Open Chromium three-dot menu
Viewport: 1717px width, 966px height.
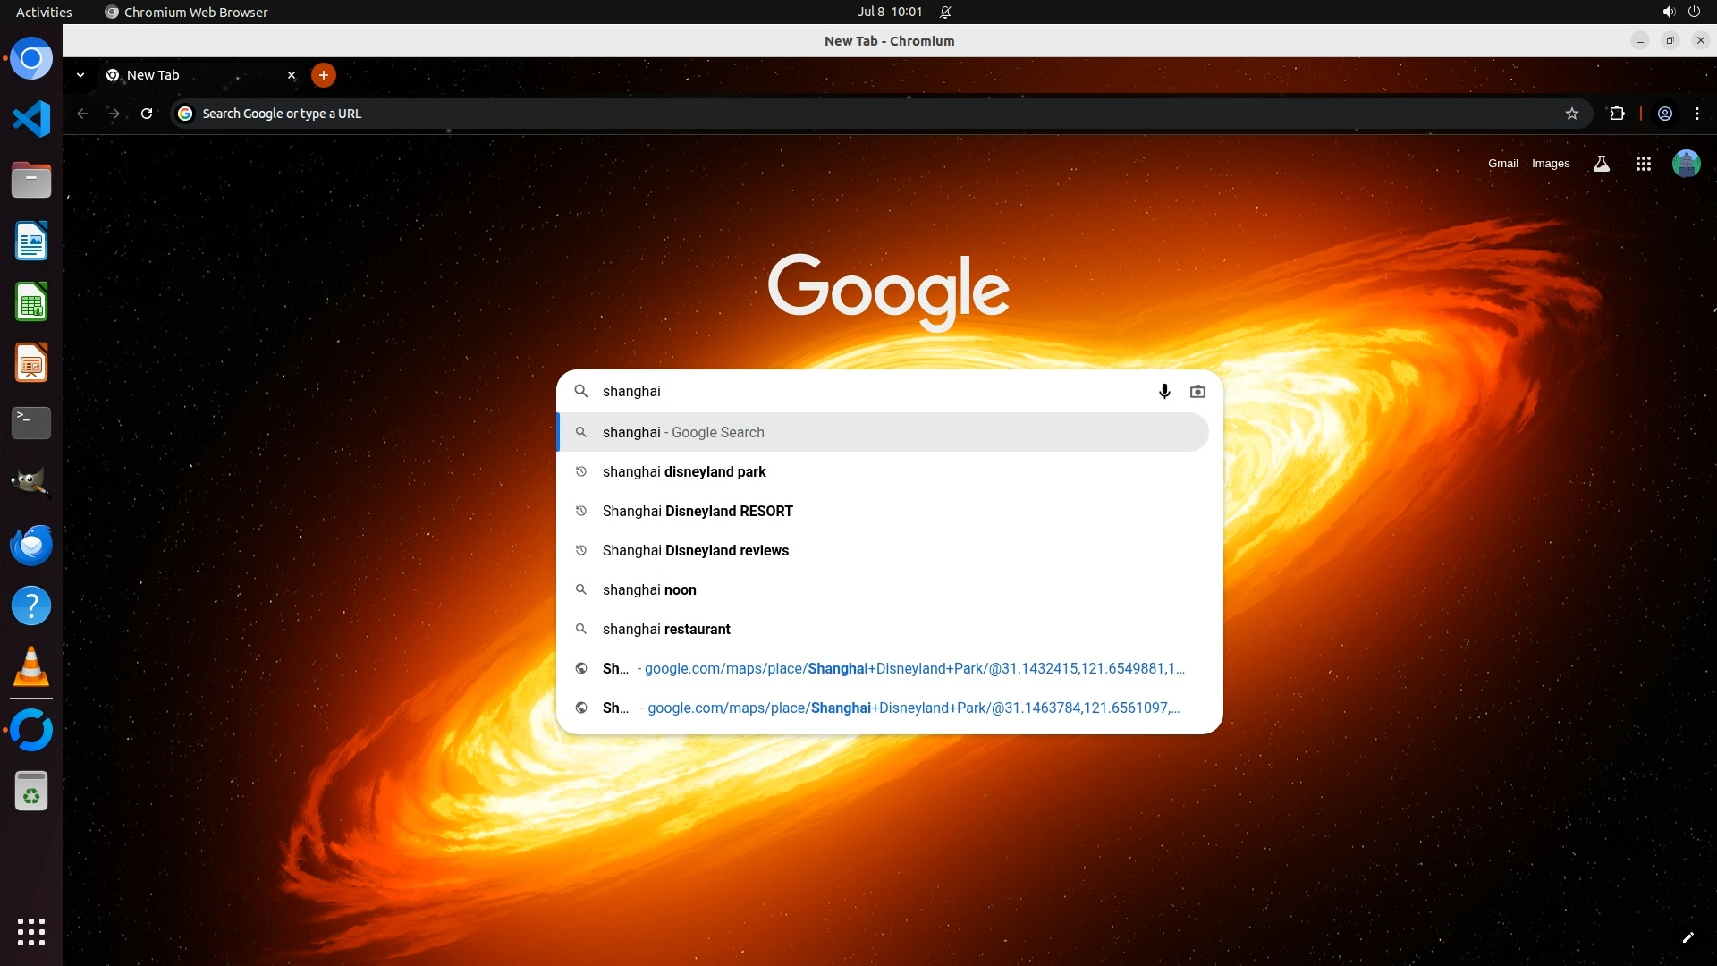1697,114
